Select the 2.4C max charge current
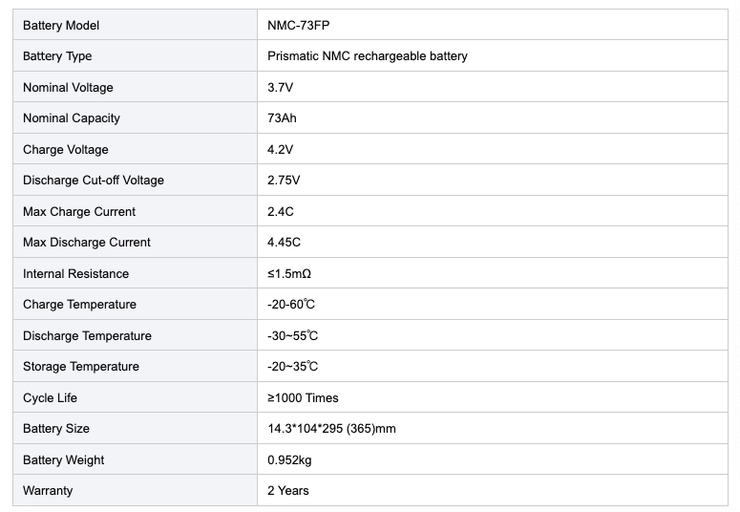740x512 pixels. 281,212
